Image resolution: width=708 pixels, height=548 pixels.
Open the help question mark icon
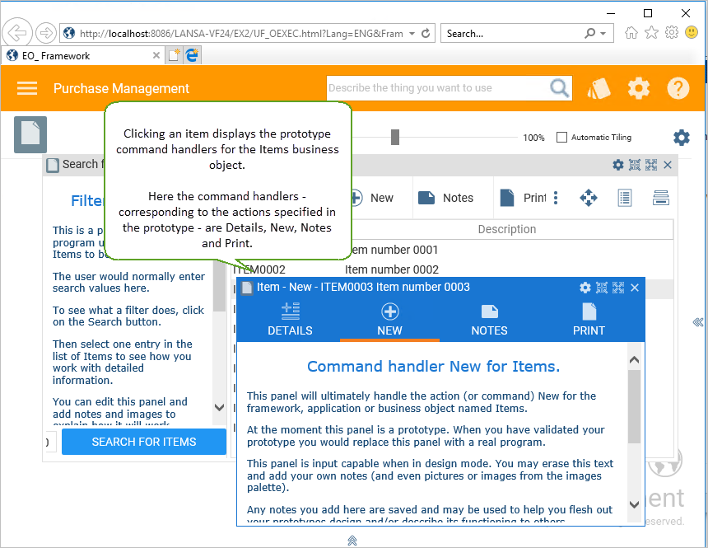pos(678,88)
